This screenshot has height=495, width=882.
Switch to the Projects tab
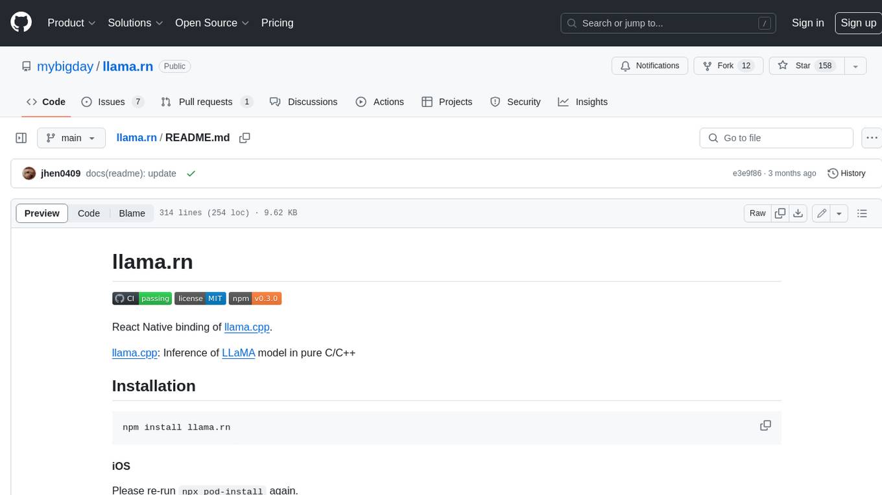pos(447,102)
